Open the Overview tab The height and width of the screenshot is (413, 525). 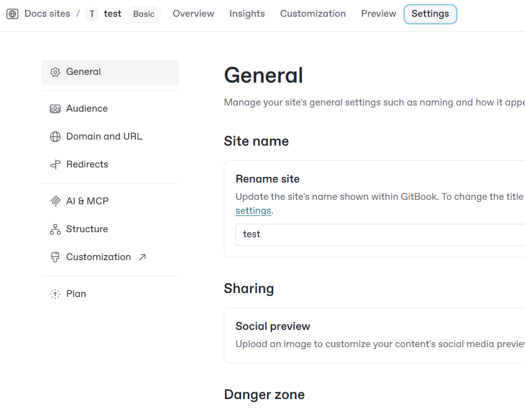[x=193, y=14]
